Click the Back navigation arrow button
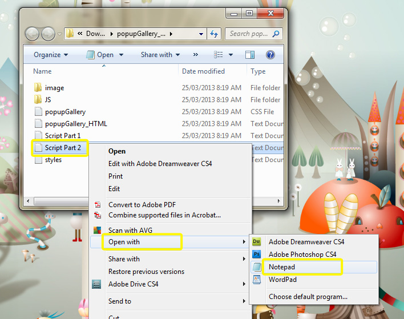This screenshot has width=404, height=319. coord(32,34)
